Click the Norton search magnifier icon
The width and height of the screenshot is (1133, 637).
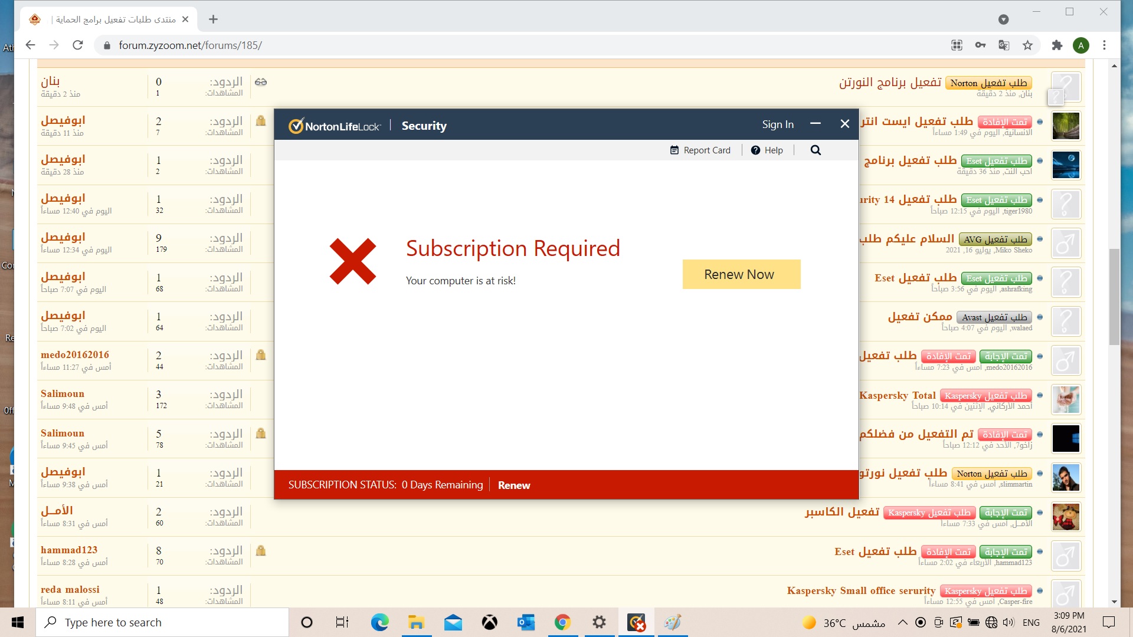click(x=816, y=150)
